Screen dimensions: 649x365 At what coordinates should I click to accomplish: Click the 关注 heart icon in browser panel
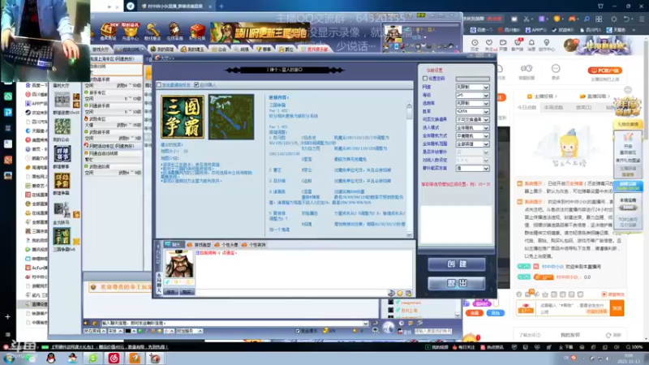point(489,45)
